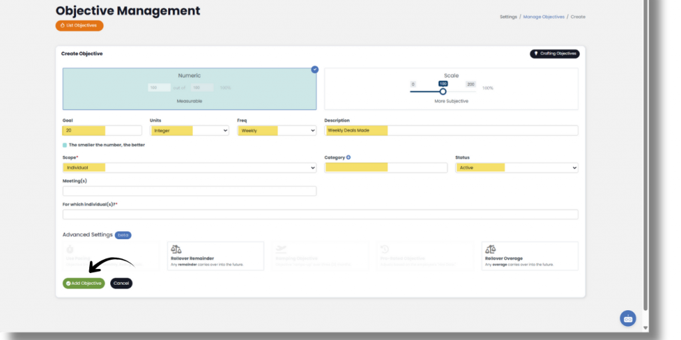Open the Units dropdown
Viewport: 681px width, 340px height.
pos(190,131)
